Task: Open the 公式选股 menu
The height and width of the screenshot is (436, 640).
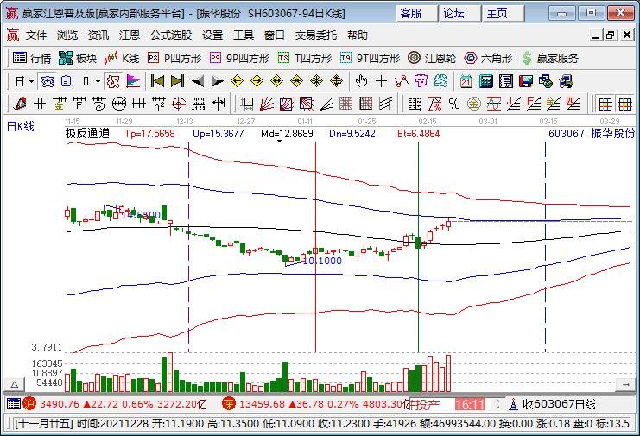Action: pyautogui.click(x=171, y=35)
